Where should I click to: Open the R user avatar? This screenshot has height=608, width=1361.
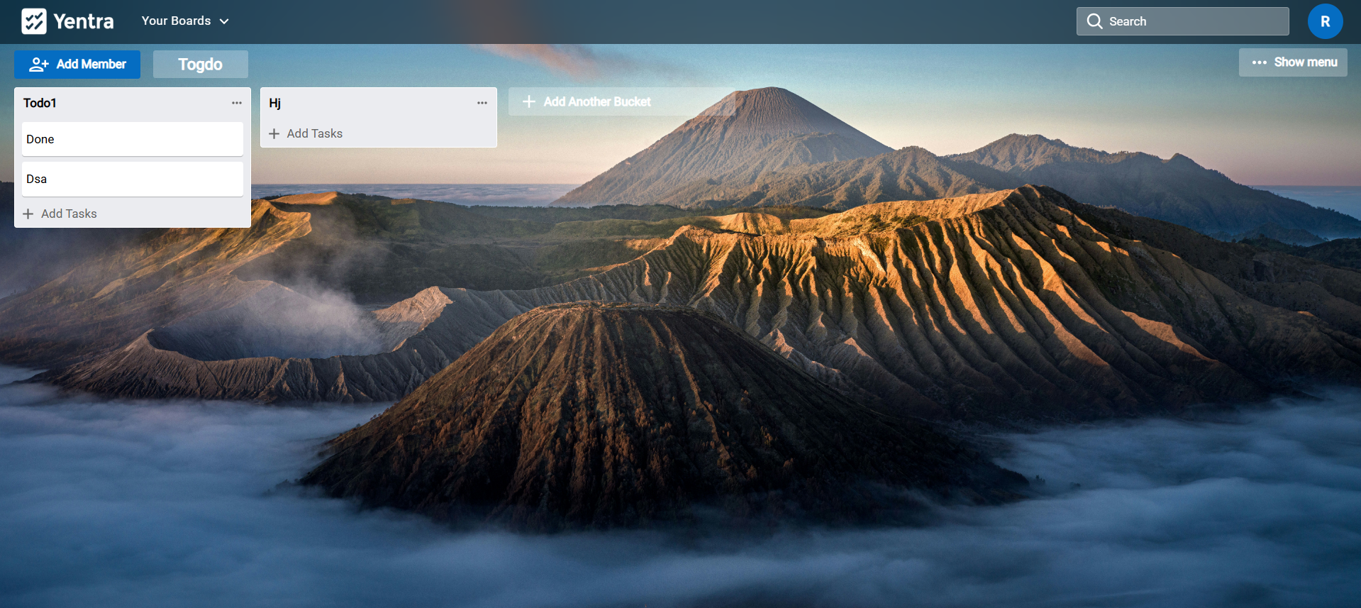tap(1324, 21)
